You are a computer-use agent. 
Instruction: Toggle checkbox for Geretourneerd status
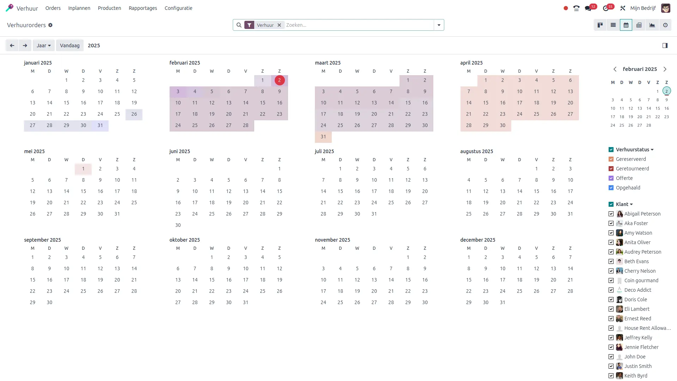611,168
